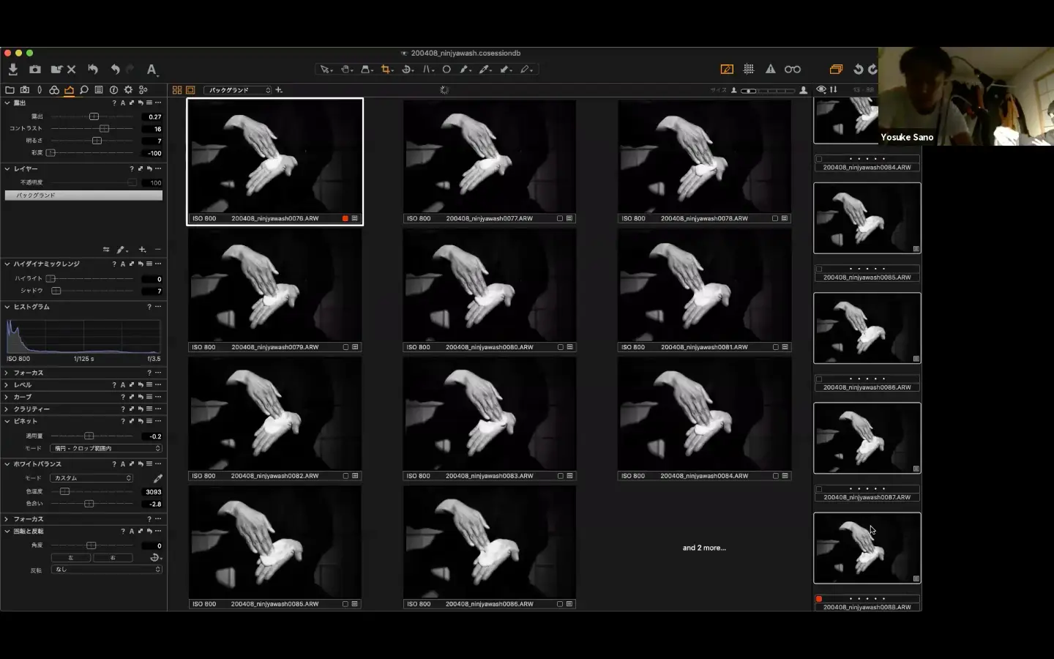Select the Rotate/Straighten cursor tool

[407, 70]
